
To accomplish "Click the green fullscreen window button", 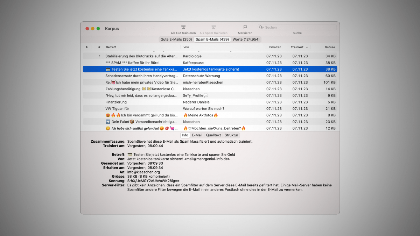I will [98, 29].
